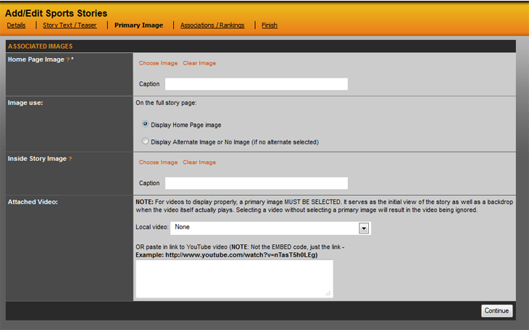
Task: Switch to Associations / Rankings tab
Action: (212, 25)
